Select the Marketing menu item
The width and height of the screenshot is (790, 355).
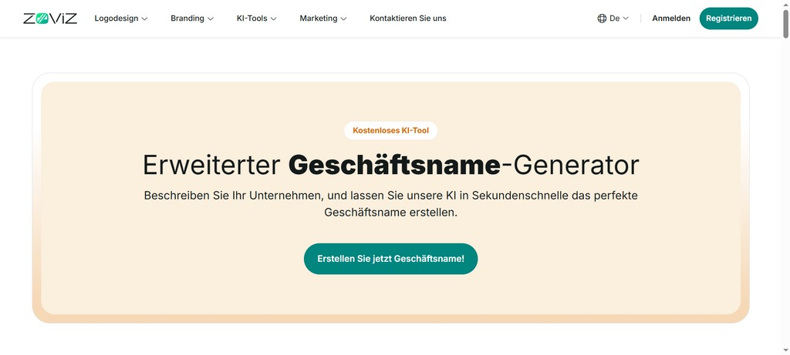click(x=318, y=18)
